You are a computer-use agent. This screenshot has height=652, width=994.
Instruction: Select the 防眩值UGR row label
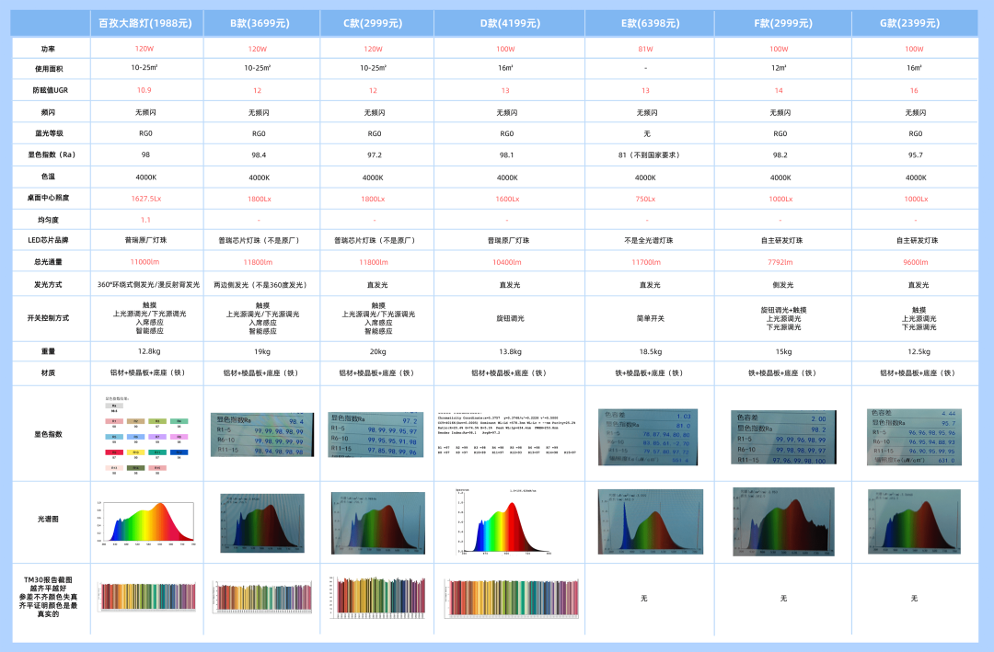click(49, 90)
